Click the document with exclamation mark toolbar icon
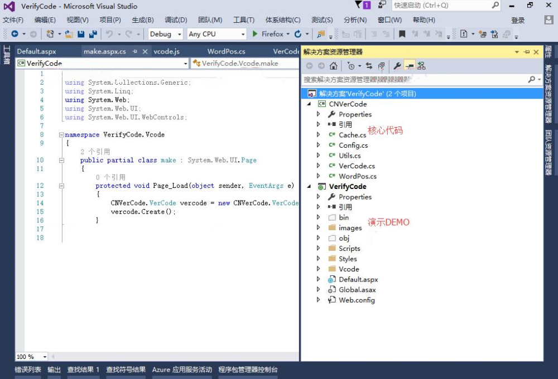Viewport: 558px width, 379px height. click(x=464, y=34)
